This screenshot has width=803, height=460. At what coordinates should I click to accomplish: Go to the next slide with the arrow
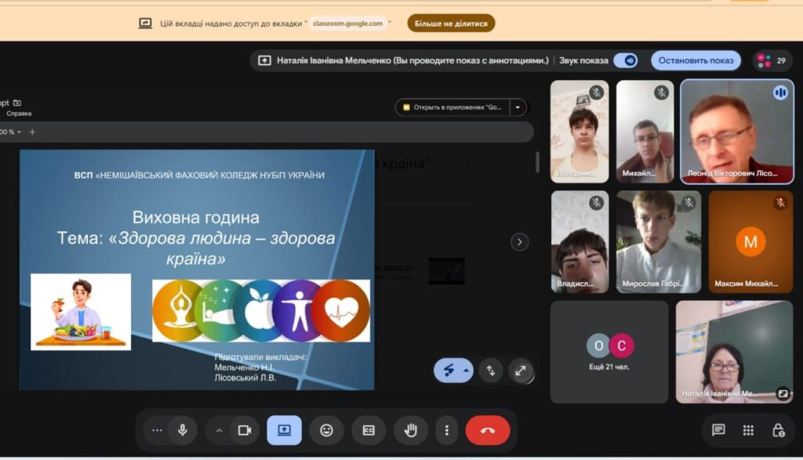[519, 242]
